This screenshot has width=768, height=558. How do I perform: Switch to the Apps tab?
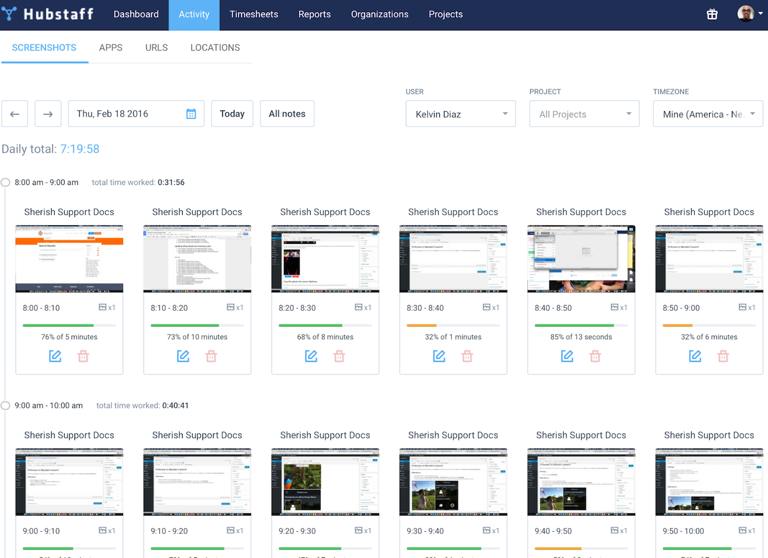click(111, 48)
